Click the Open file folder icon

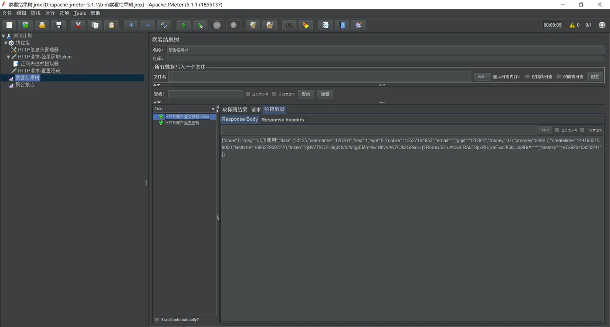point(42,25)
